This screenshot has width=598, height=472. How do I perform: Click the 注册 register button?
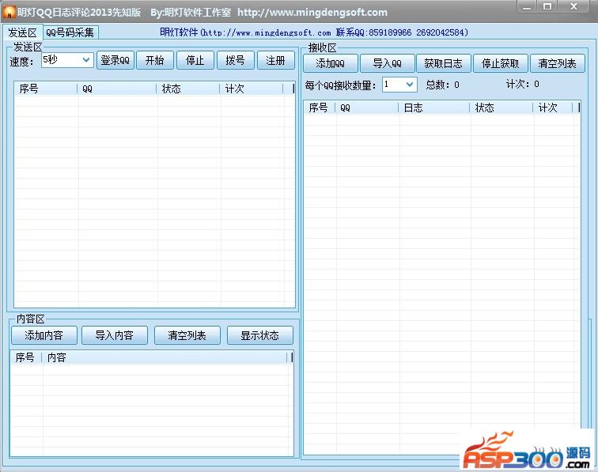click(276, 60)
